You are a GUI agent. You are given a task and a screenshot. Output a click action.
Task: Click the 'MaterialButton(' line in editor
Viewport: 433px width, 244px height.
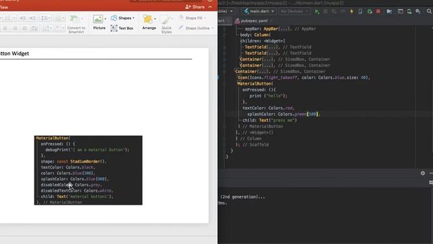(255, 83)
